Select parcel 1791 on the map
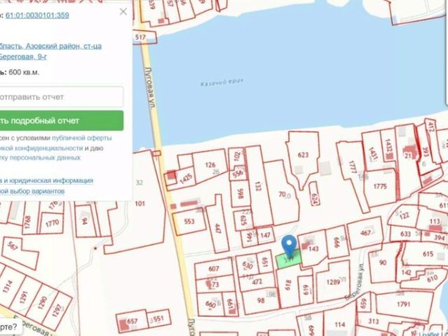The height and width of the screenshot is (336, 448). pos(403,304)
